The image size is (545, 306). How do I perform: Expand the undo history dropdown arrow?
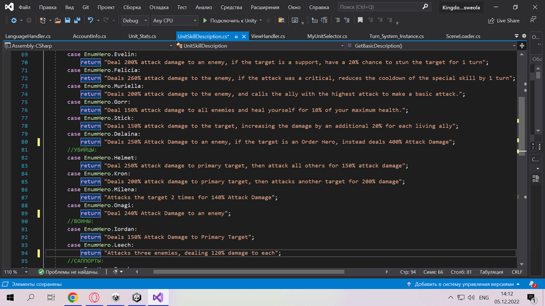98,21
